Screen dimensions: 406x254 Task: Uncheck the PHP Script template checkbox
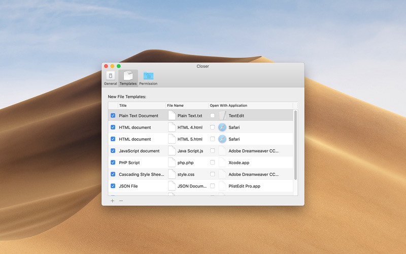click(x=113, y=163)
